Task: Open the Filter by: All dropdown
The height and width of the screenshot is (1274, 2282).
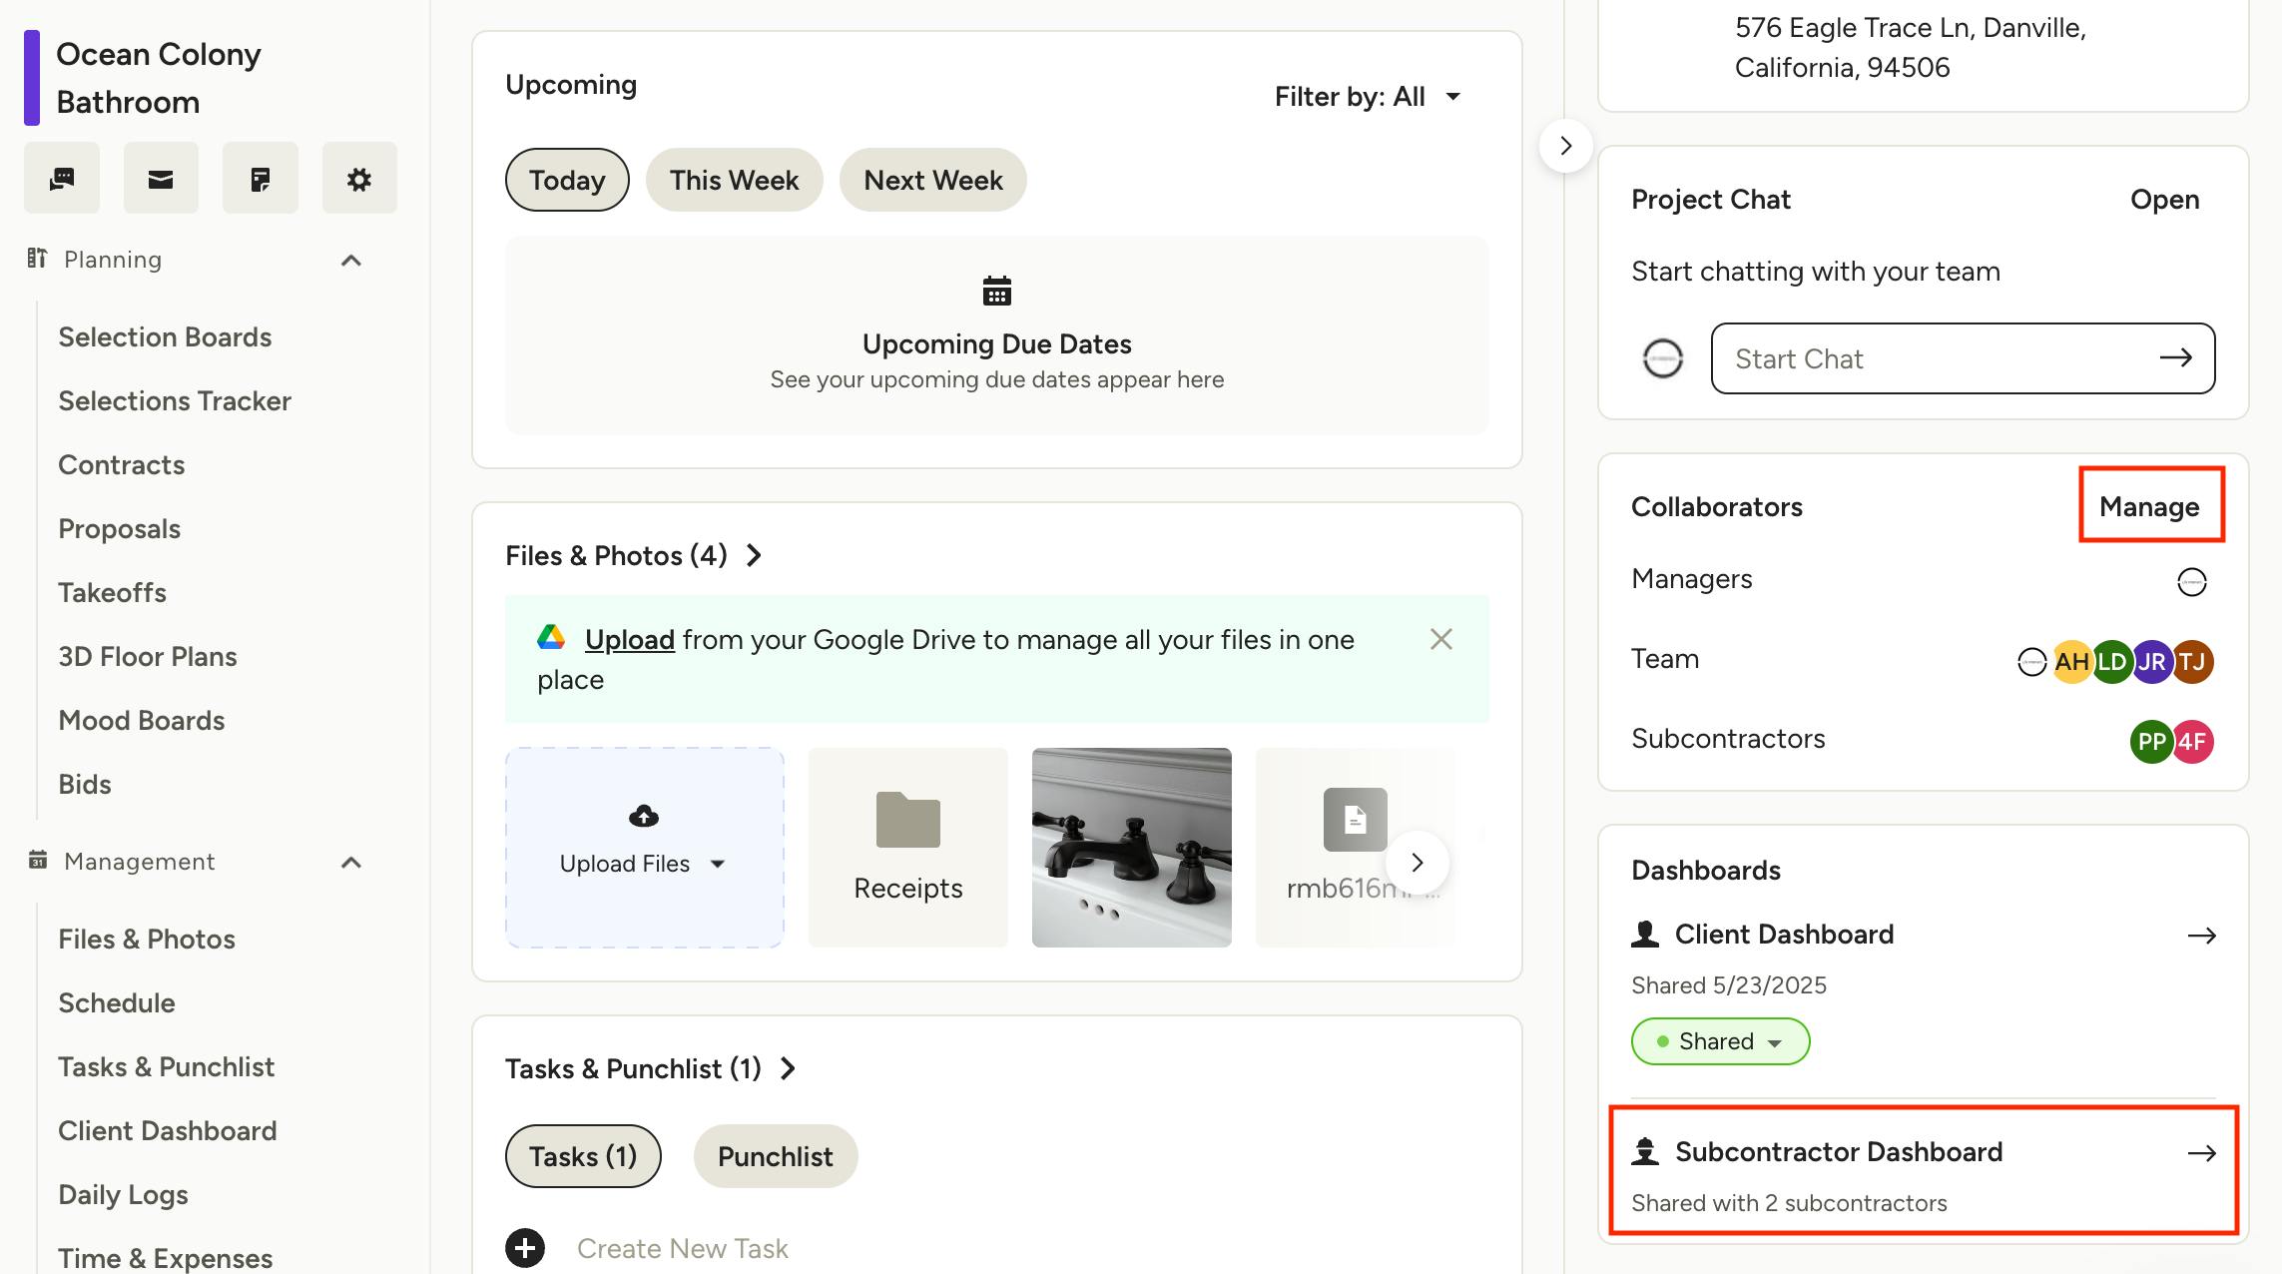Action: tap(1368, 97)
